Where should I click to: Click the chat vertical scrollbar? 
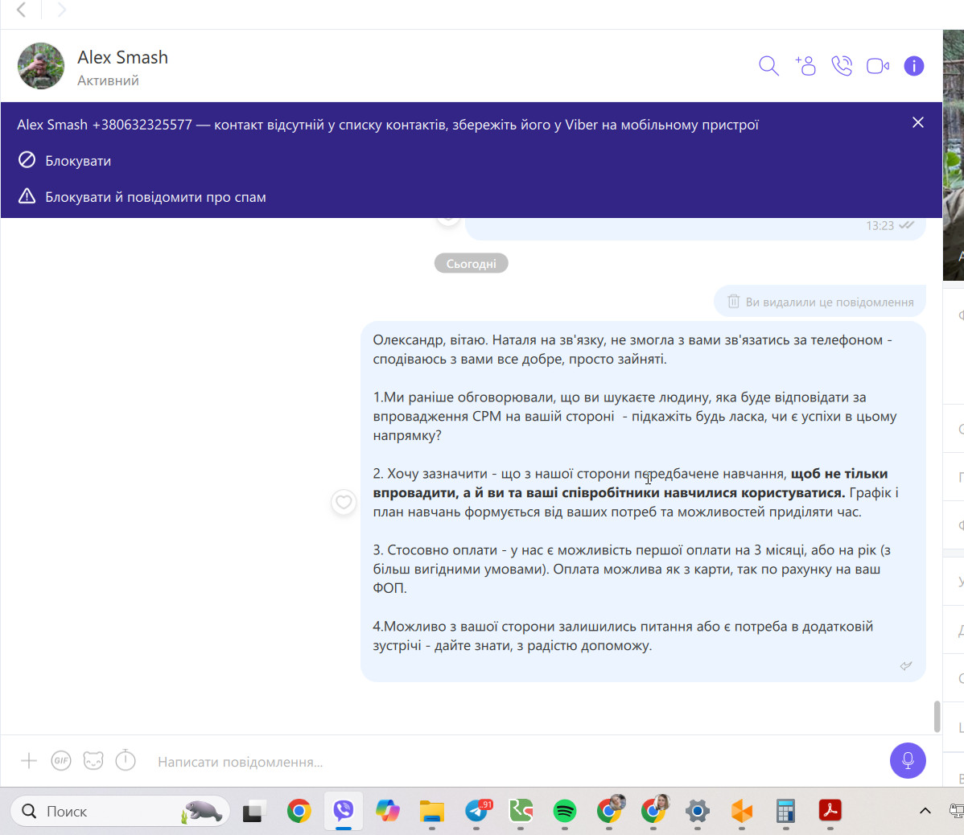click(937, 717)
